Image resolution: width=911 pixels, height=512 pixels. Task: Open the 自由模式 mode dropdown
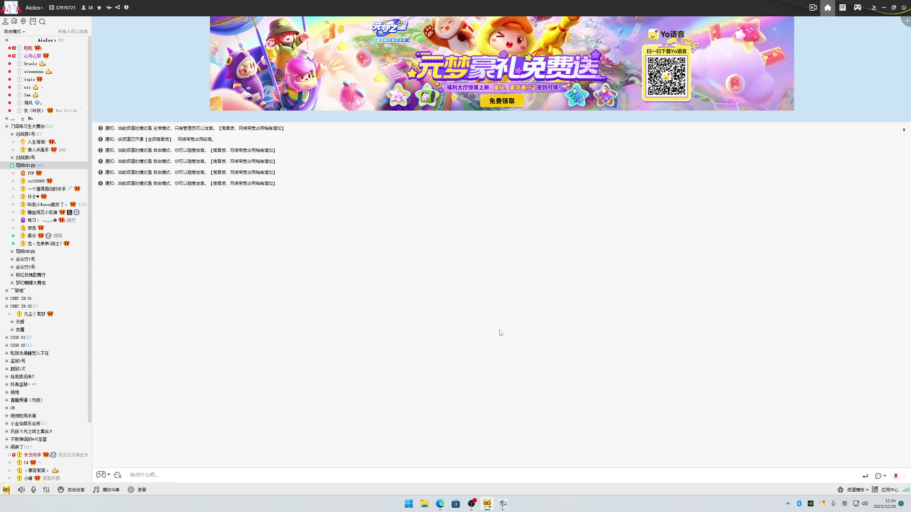pyautogui.click(x=15, y=32)
